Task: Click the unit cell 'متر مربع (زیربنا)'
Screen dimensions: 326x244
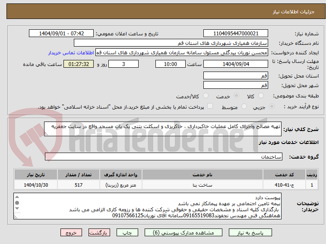Action: pos(121,185)
